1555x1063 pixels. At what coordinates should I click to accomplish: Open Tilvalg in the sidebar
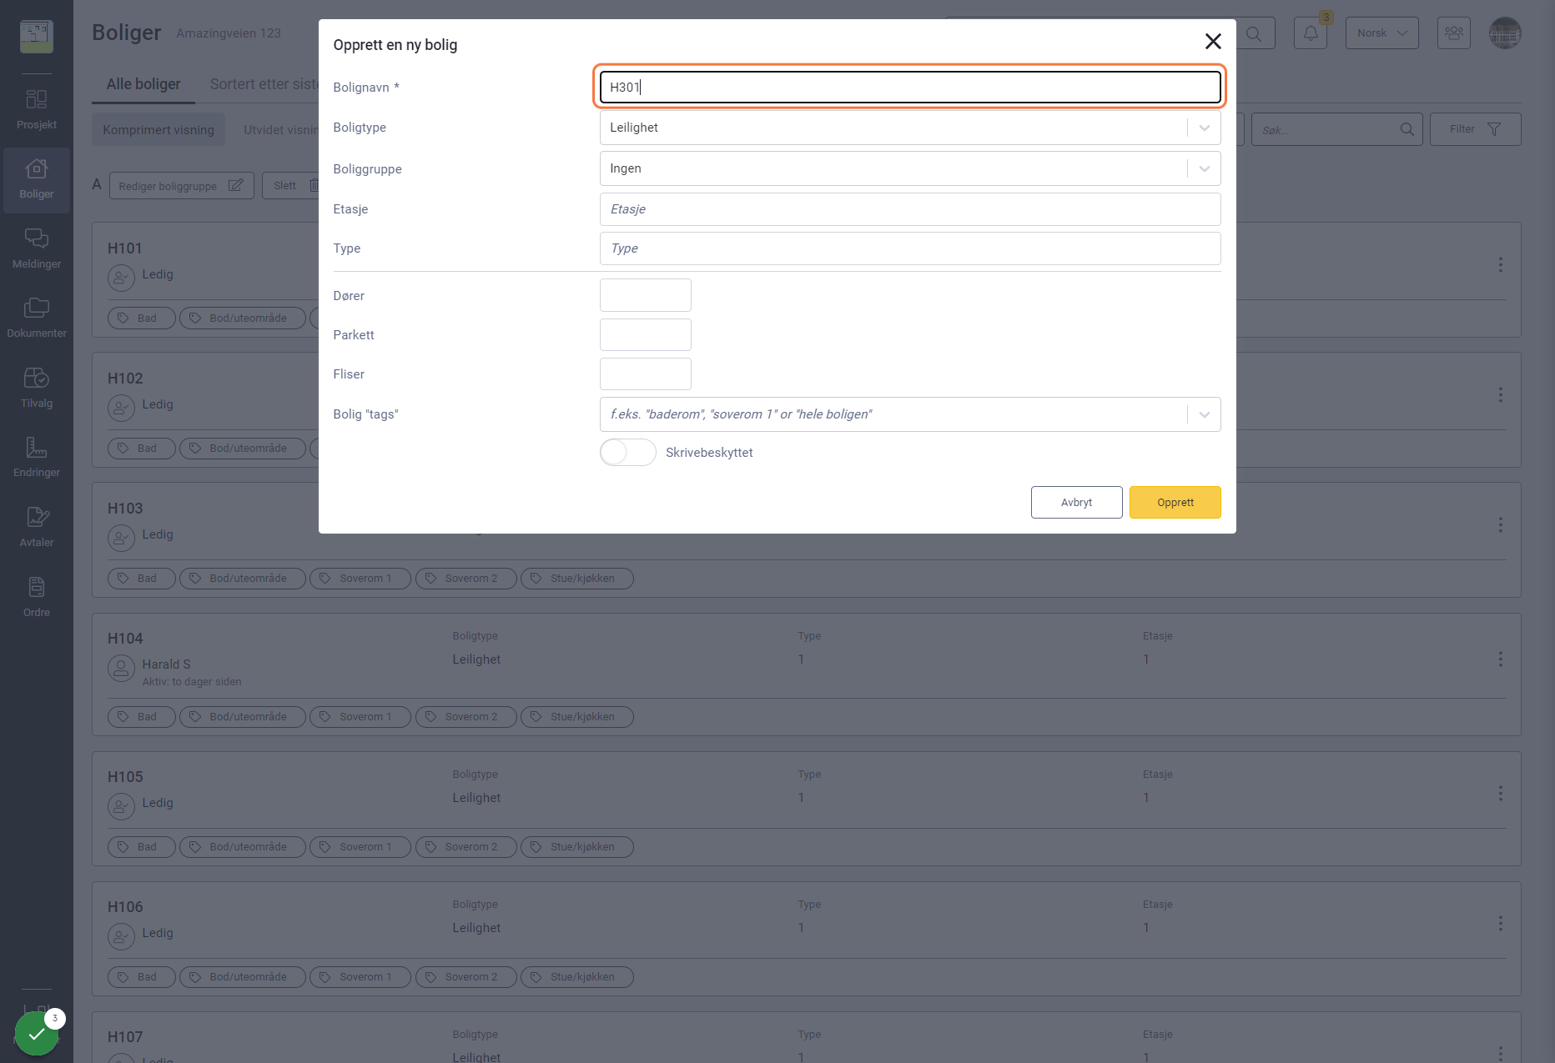37,389
